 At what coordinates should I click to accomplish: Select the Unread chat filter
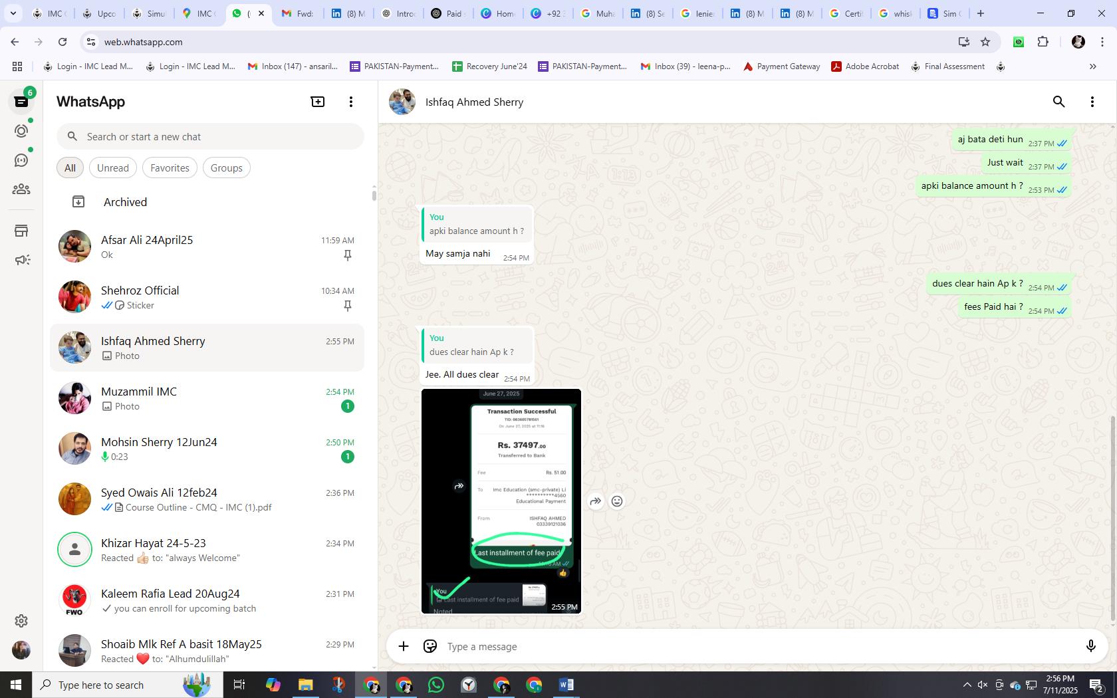click(113, 168)
